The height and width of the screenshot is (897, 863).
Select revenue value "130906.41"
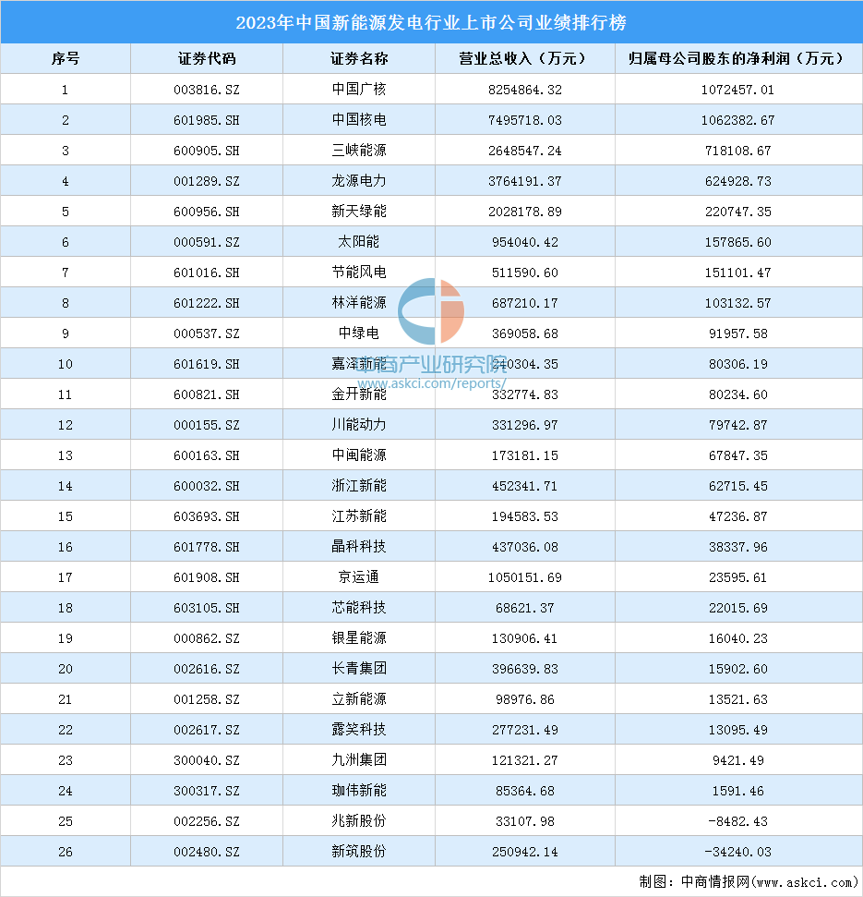pyautogui.click(x=524, y=639)
